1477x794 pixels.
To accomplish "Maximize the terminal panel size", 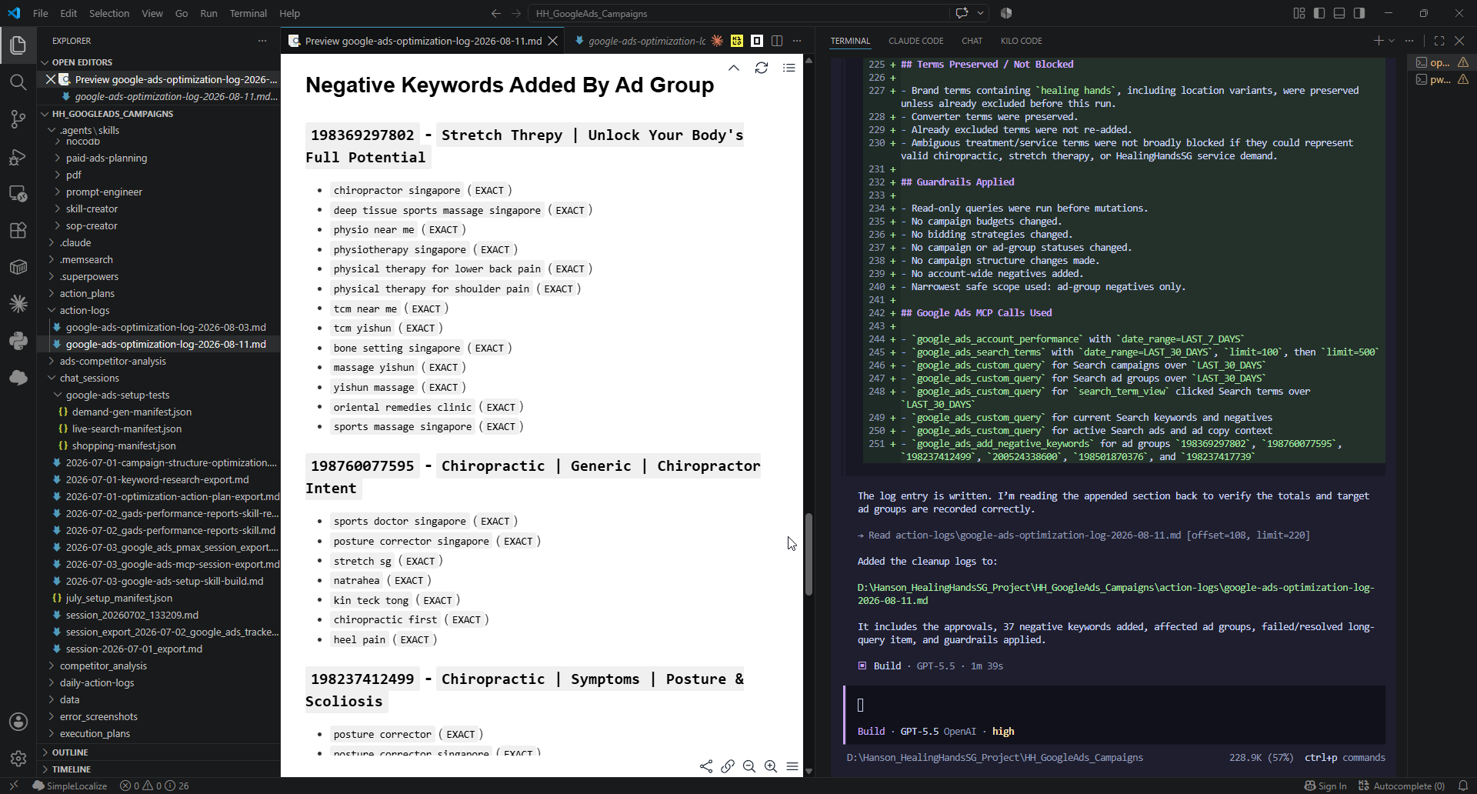I will 1439,41.
